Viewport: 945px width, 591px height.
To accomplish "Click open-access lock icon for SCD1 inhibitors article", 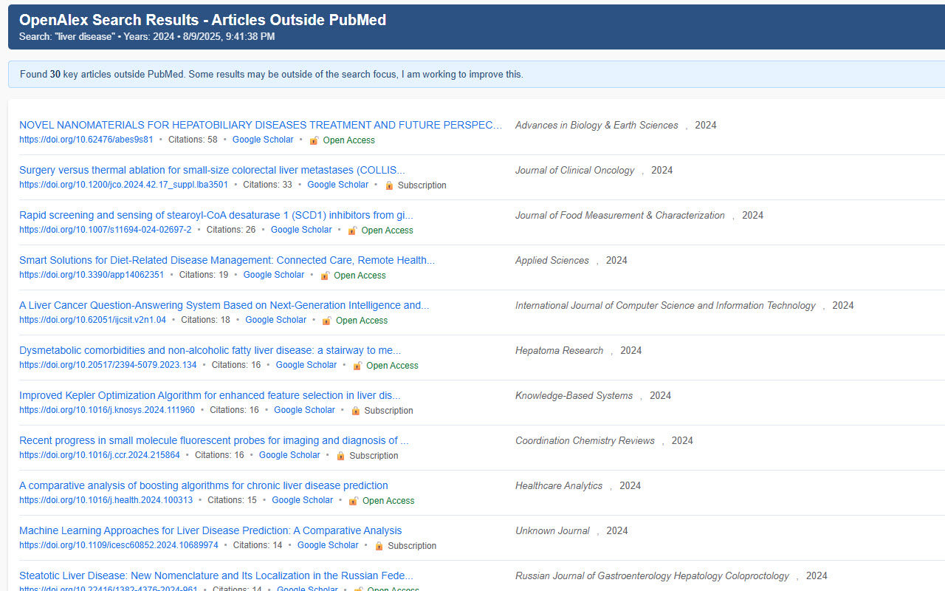I will click(352, 230).
